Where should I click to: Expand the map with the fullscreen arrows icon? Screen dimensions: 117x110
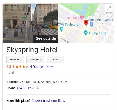coord(109,8)
